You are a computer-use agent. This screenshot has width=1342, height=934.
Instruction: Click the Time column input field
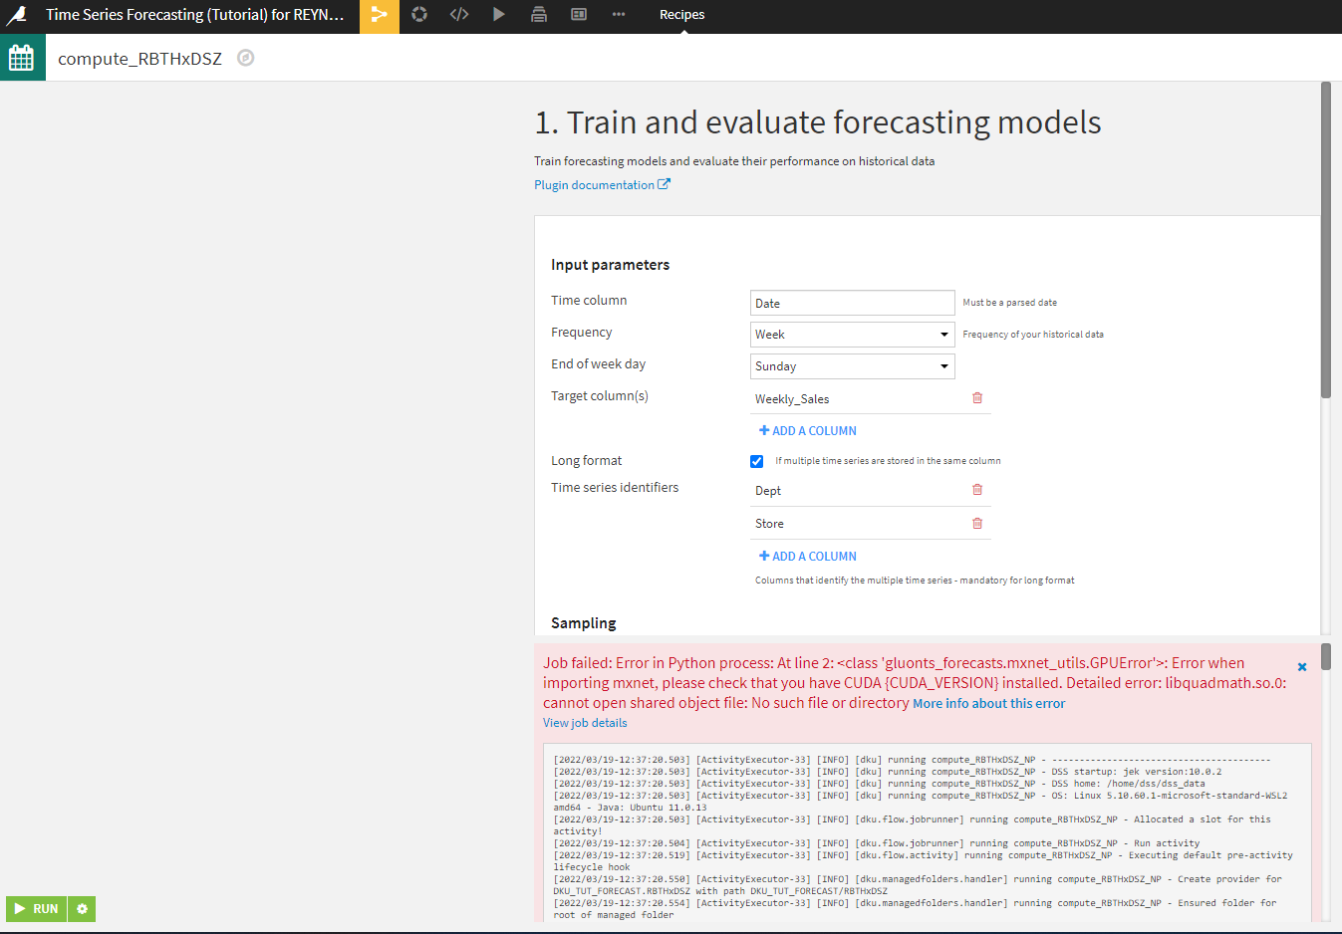tap(853, 303)
